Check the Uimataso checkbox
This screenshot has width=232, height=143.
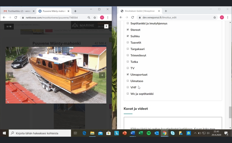(128, 81)
